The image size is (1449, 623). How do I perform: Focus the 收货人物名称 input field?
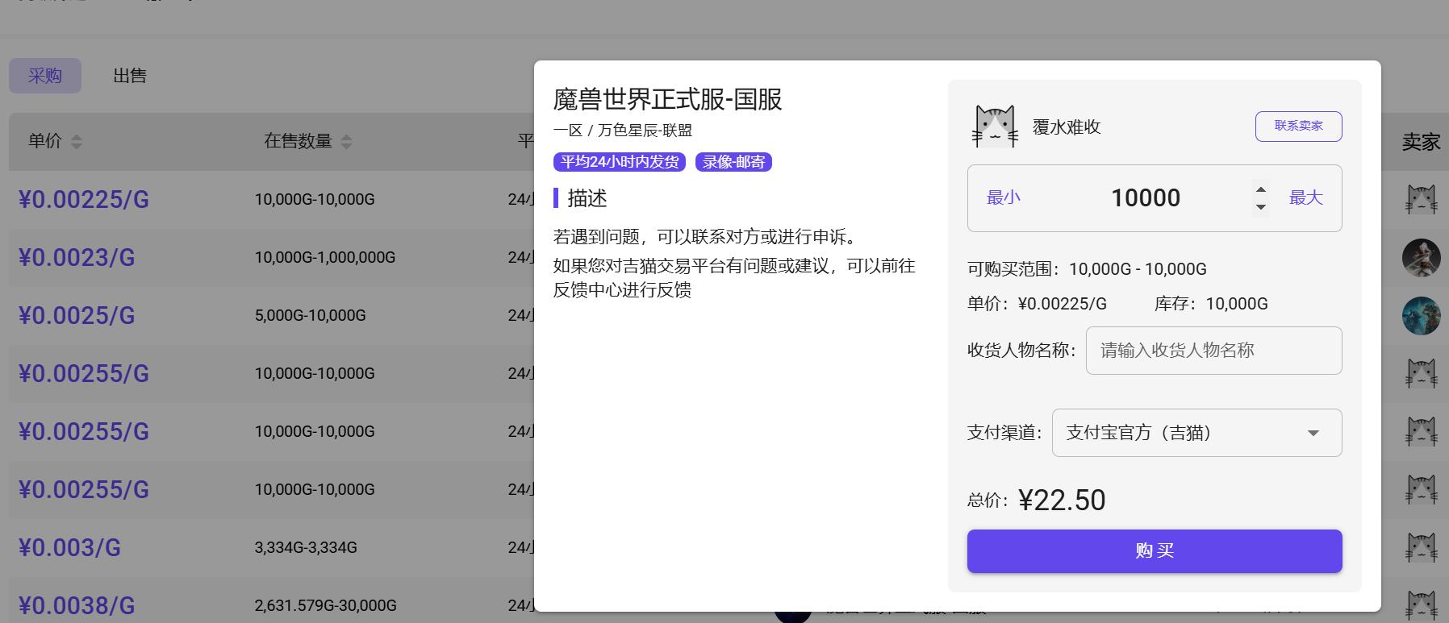(x=1213, y=351)
